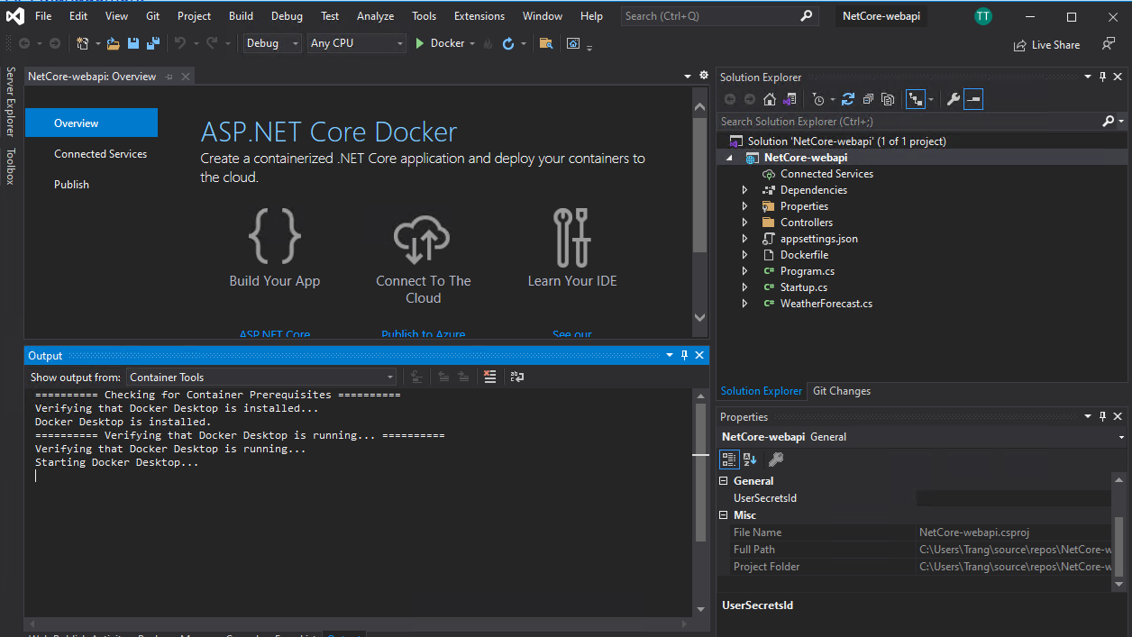The height and width of the screenshot is (637, 1132).
Task: Toggle Preview Selected Items in Solution Explorer
Action: pos(973,100)
